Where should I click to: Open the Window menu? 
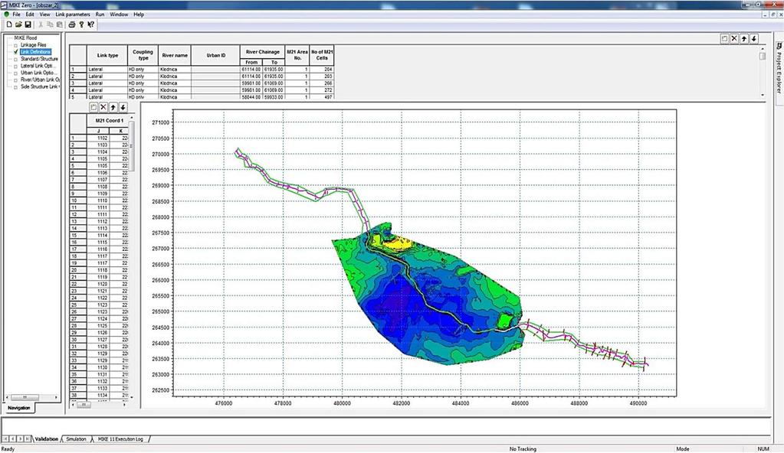point(119,15)
